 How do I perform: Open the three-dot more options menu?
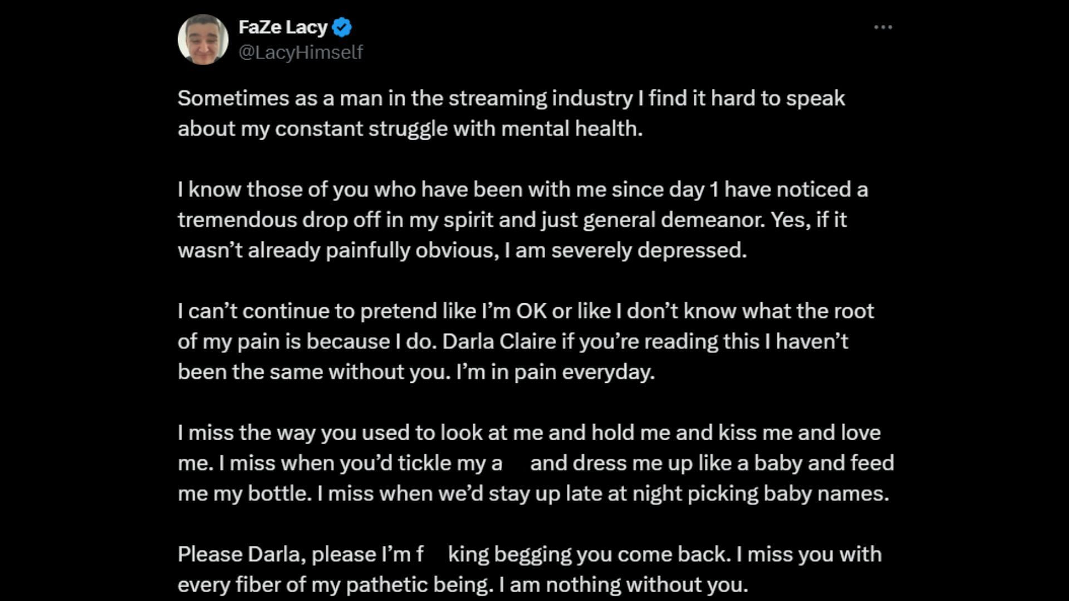[883, 27]
